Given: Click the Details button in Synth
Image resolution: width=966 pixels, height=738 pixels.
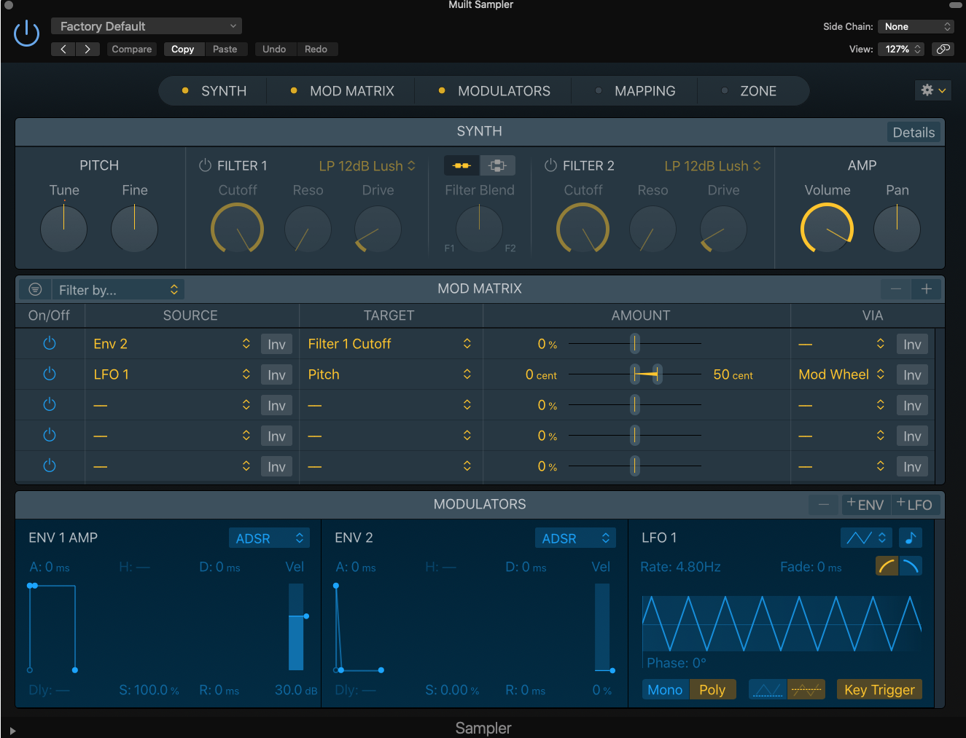Looking at the screenshot, I should [x=913, y=133].
